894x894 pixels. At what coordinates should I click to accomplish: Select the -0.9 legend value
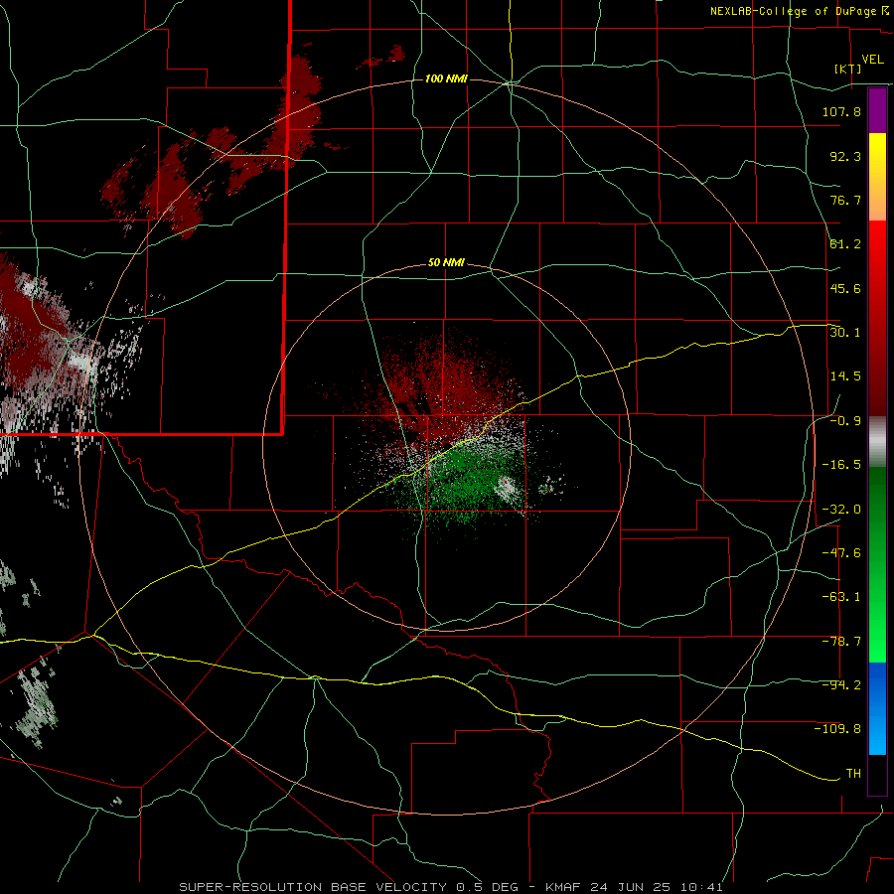pos(845,421)
